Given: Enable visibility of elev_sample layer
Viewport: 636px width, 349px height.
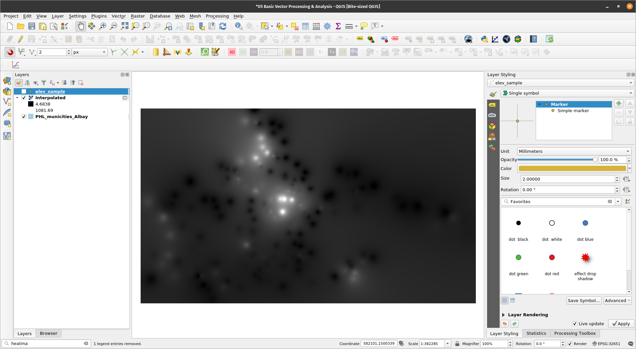Looking at the screenshot, I should click(x=24, y=91).
